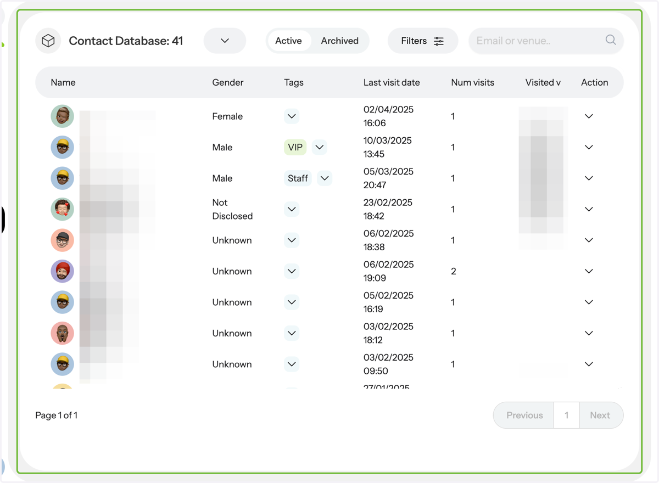Expand actions for the 06/02/2025 19:09 row
The image size is (659, 483).
[589, 271]
